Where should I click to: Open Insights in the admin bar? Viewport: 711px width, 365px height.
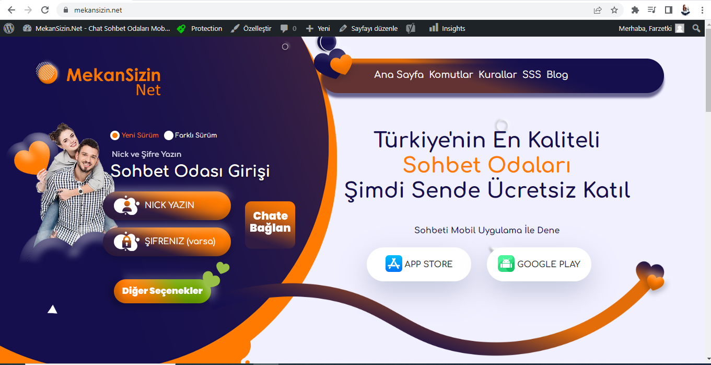coord(447,28)
